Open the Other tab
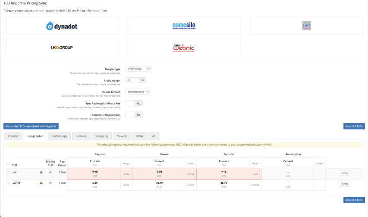Image resolution: width=368 pixels, height=217 pixels. 139,136
